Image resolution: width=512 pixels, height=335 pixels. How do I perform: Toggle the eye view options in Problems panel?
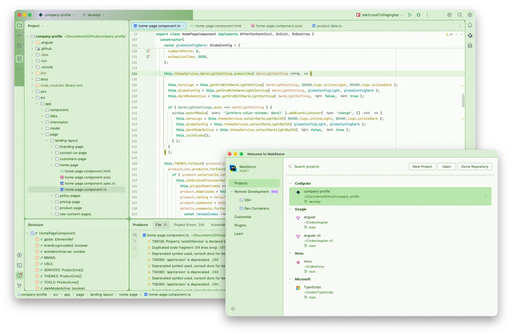point(135,235)
